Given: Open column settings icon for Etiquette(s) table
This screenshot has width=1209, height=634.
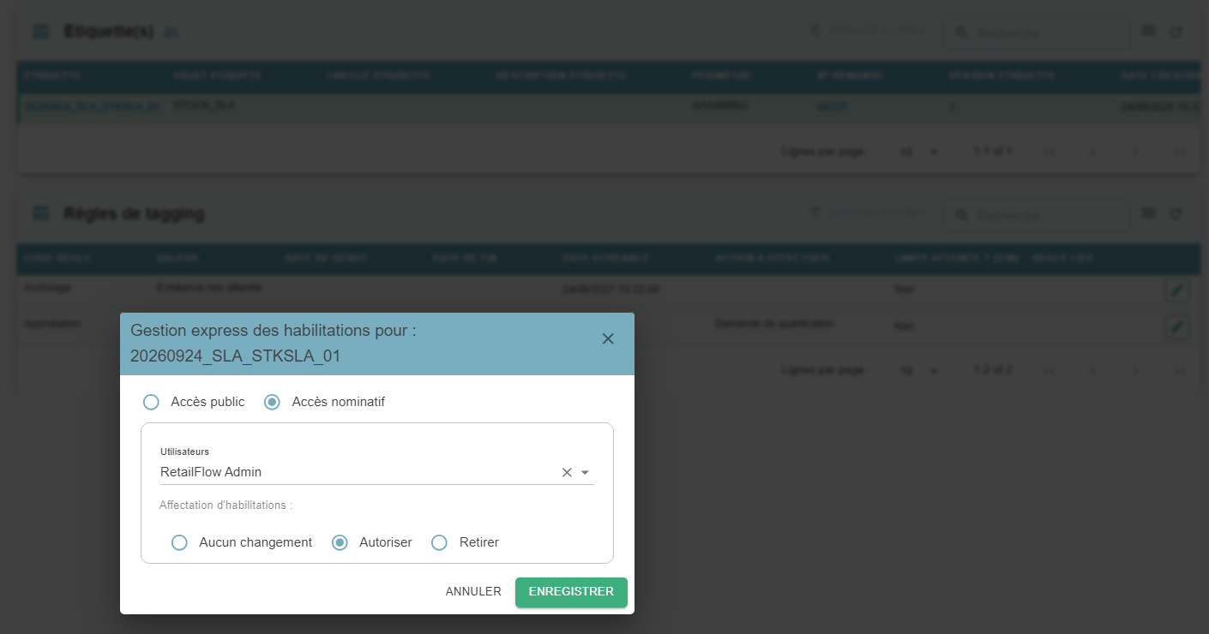Looking at the screenshot, I should [x=1148, y=31].
